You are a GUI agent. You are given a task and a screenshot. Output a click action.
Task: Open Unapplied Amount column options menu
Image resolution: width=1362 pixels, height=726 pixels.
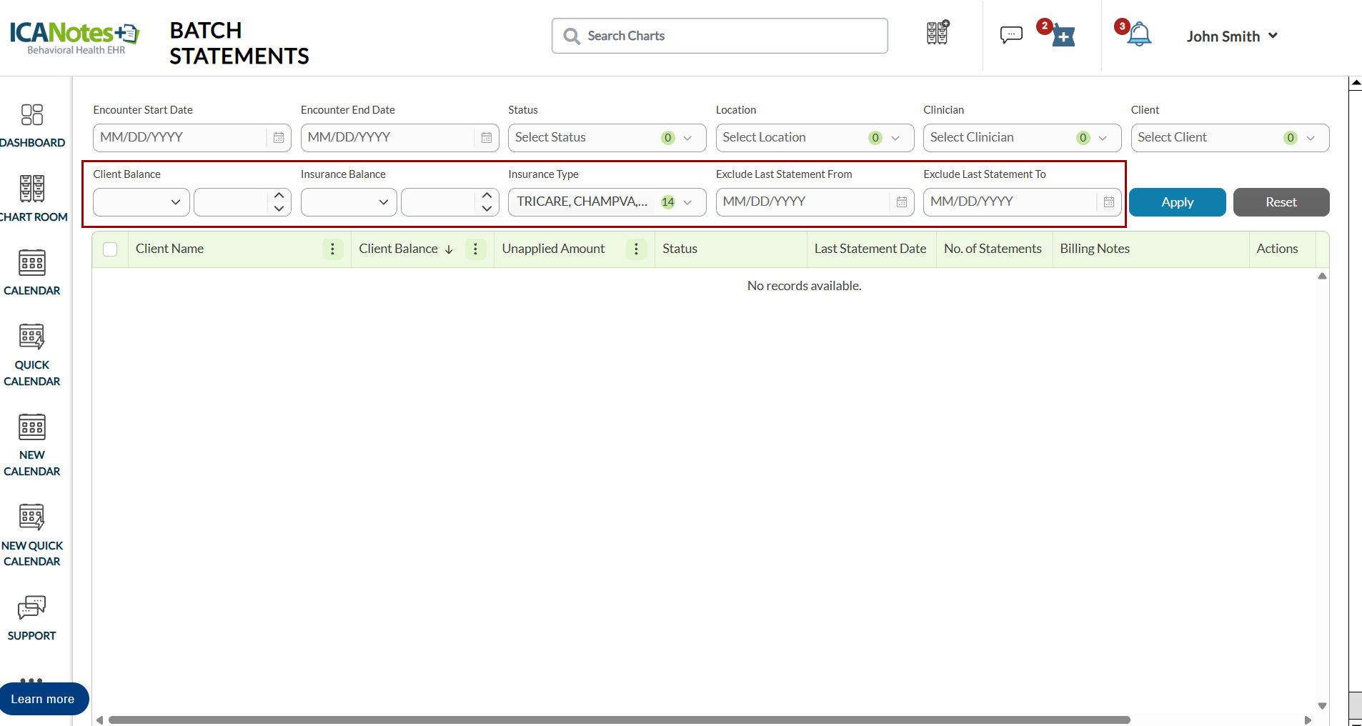pos(636,249)
